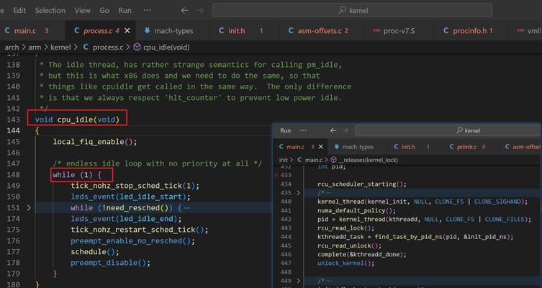Open the Edit menu

pyautogui.click(x=19, y=10)
